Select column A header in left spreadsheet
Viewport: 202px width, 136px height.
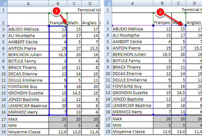pos(28,4)
